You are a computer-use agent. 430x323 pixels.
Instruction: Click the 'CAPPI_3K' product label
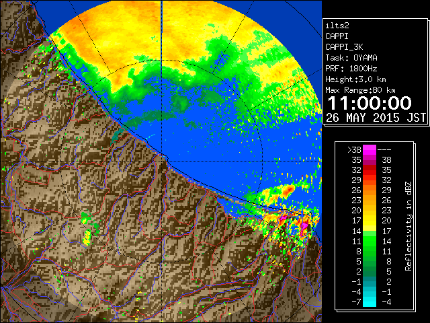344,47
